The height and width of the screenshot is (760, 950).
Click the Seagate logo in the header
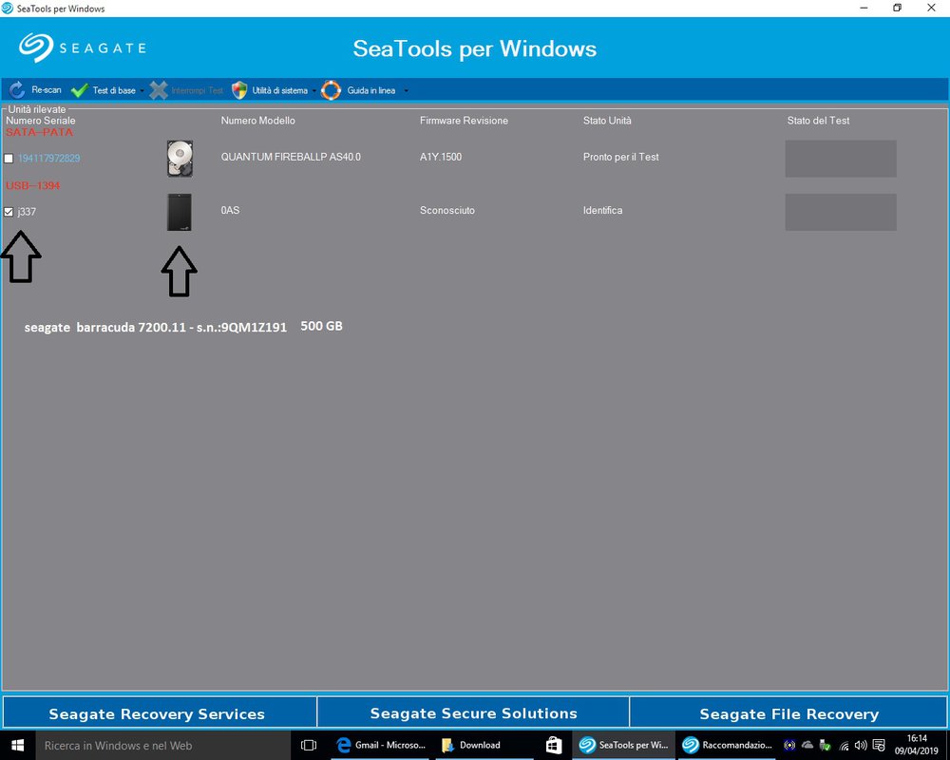[83, 47]
